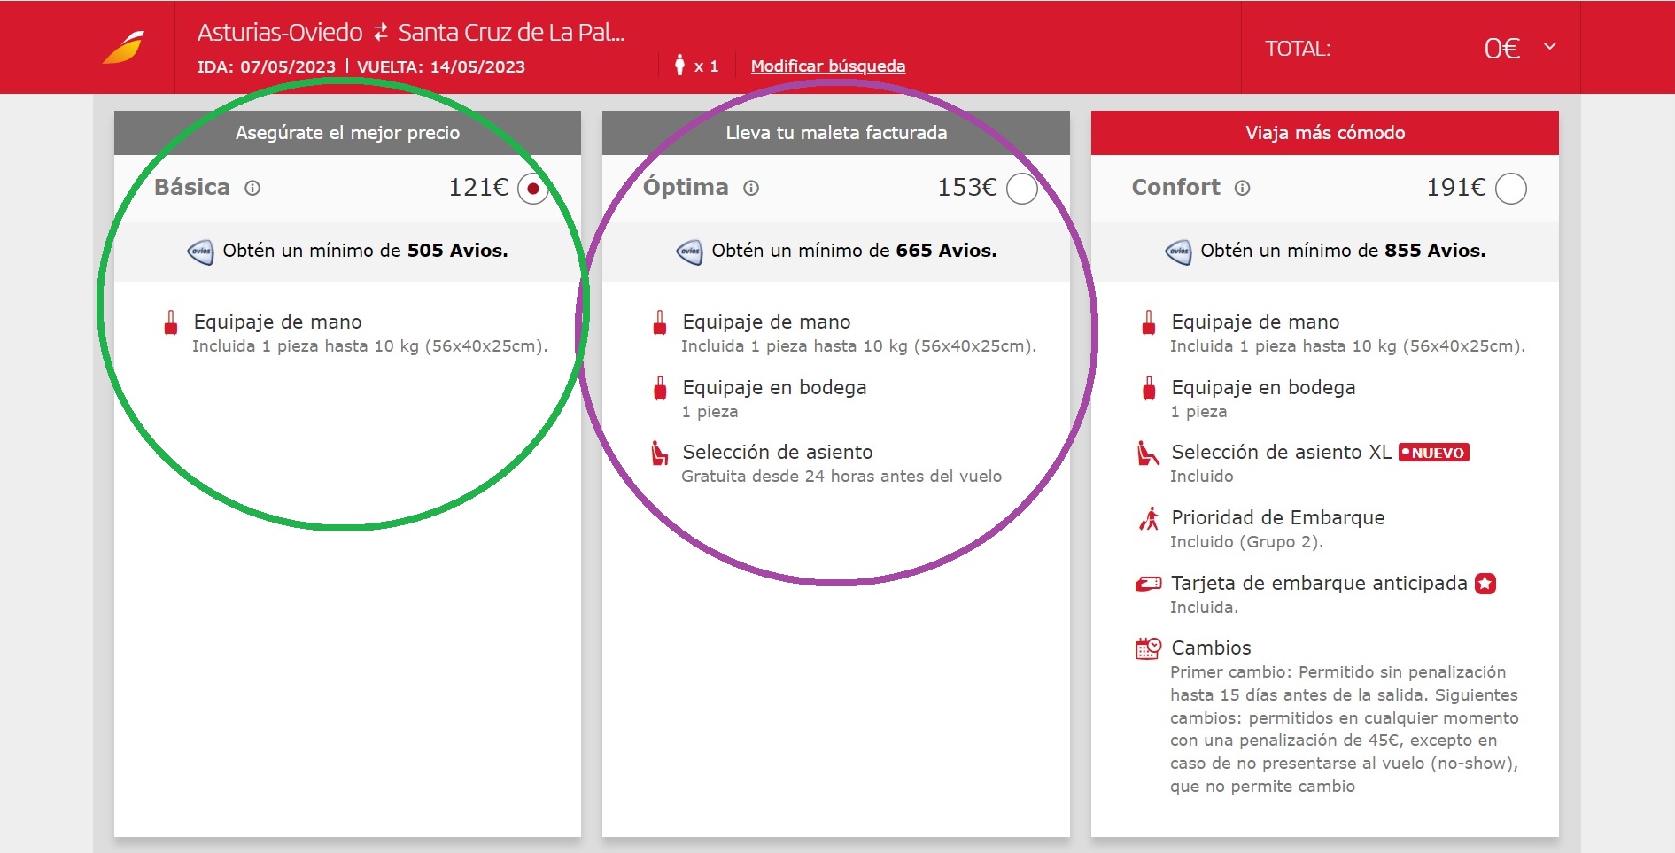Click the Cambios calendar icon
This screenshot has height=853, width=1675.
coord(1148,648)
